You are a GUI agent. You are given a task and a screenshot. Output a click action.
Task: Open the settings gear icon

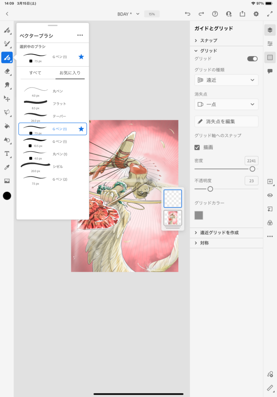coord(256,14)
